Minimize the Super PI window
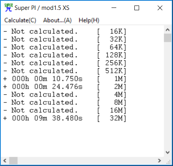Image resolution: width=173 pixels, height=166 pixels. (114, 8)
